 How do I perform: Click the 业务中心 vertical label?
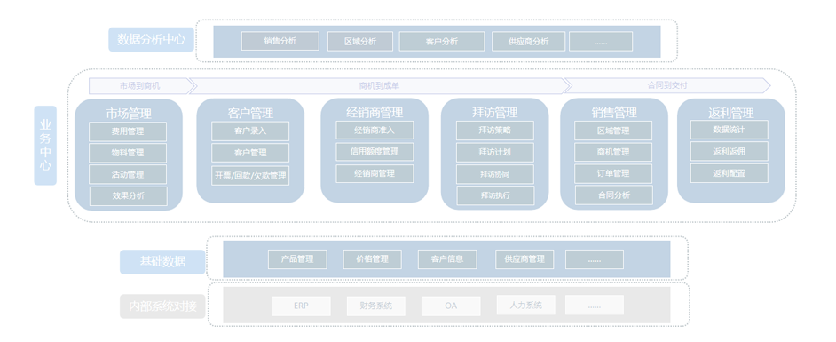(x=45, y=145)
